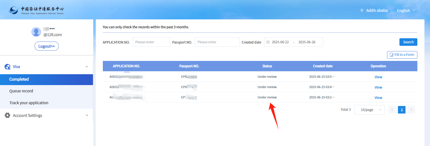Click the Logout>> button
This screenshot has width=430, height=146.
[46, 46]
